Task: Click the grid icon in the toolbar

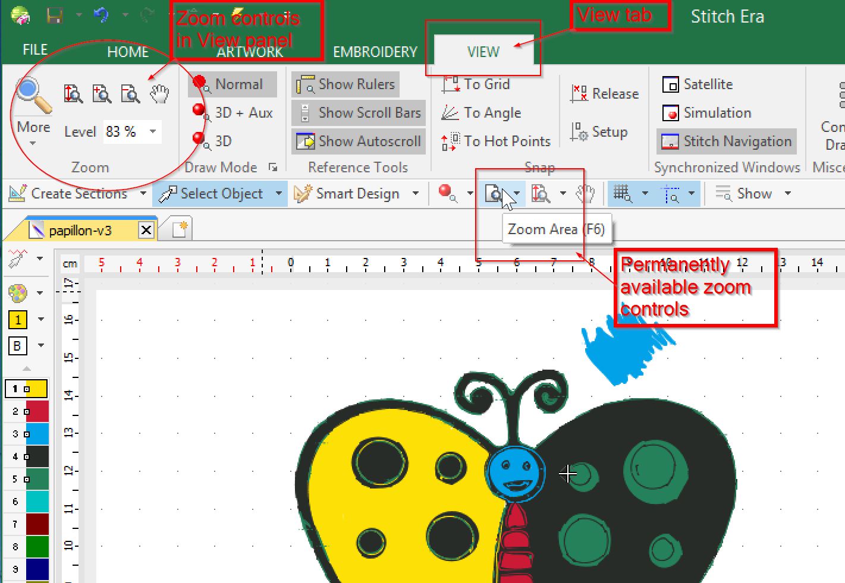Action: coord(622,194)
